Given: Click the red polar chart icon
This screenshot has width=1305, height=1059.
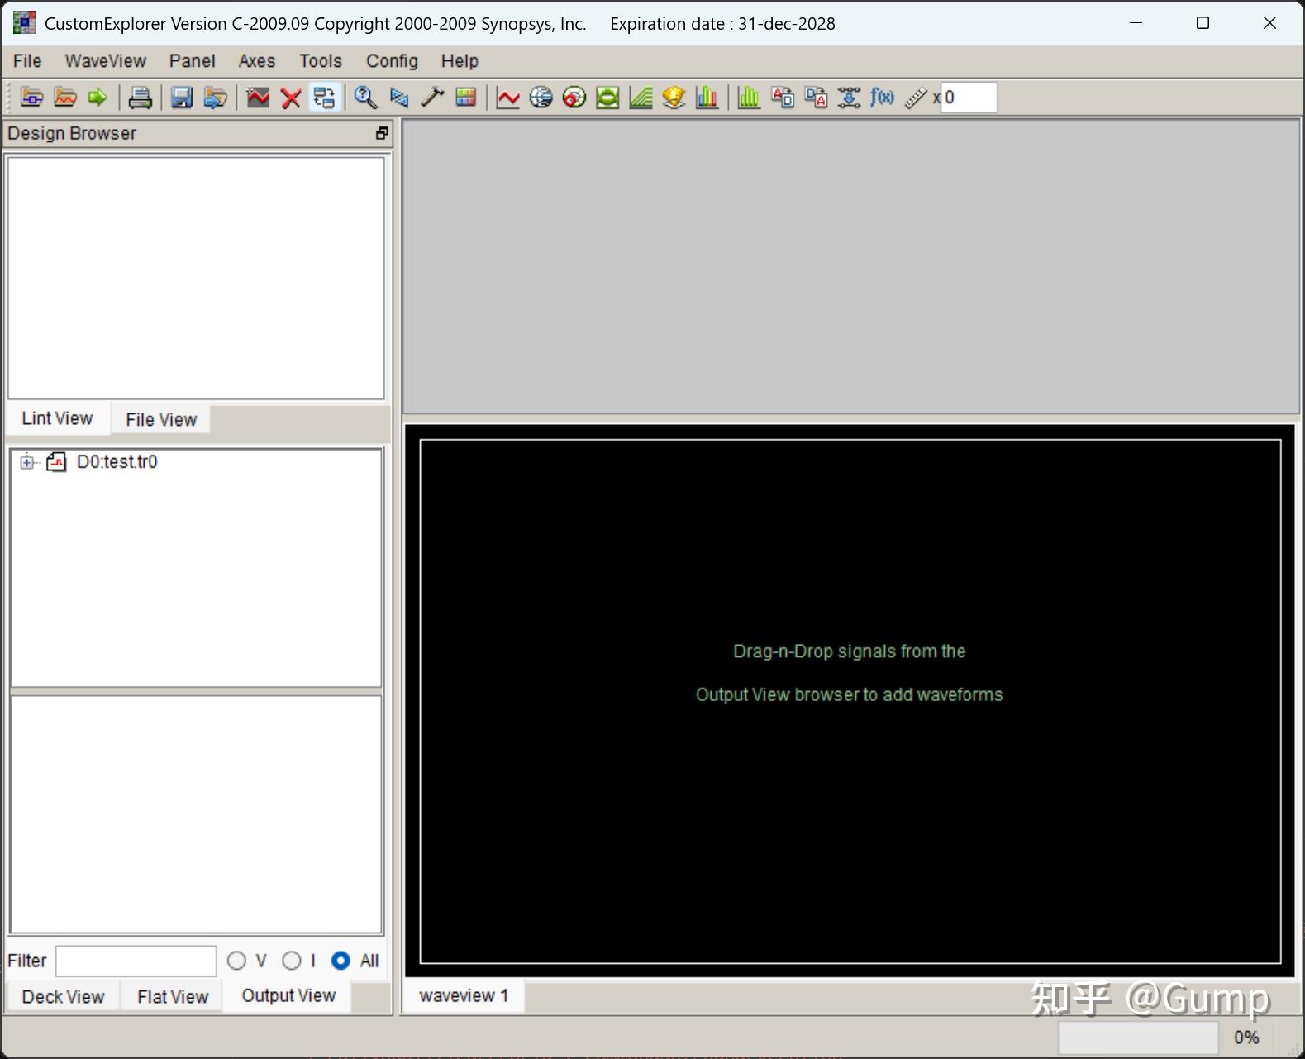Looking at the screenshot, I should [574, 98].
